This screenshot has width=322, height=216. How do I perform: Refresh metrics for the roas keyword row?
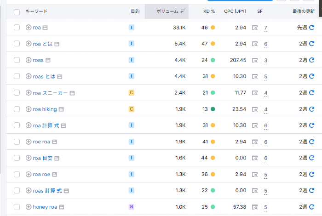tap(311, 60)
